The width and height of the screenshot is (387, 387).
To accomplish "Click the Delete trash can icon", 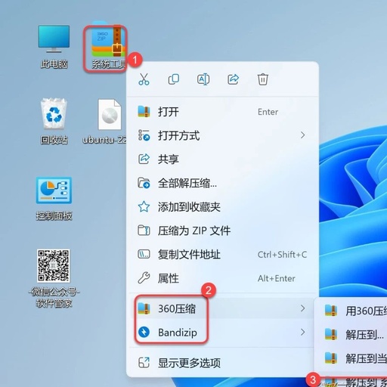I will 263,79.
